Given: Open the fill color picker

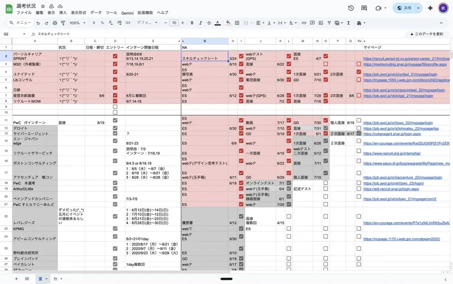Looking at the screenshot, I should click(x=228, y=23).
